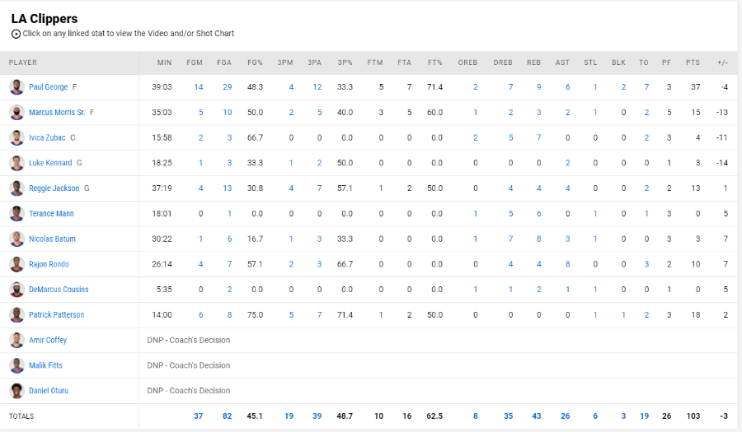This screenshot has width=742, height=432.
Task: Click Marcus Morris Sr. headshot avatar
Action: 16,113
